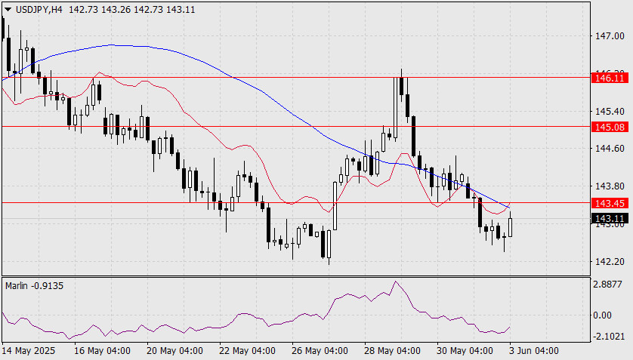Select the Marlin scale value 2.8877

coord(607,285)
